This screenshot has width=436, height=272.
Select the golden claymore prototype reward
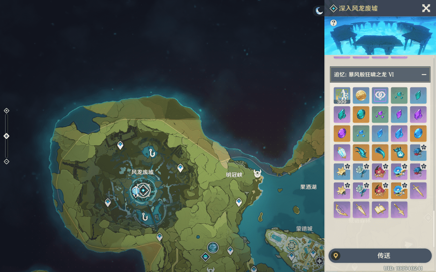(361, 210)
